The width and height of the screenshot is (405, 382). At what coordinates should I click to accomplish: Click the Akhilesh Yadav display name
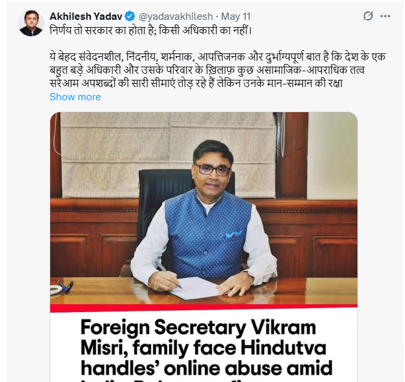[86, 16]
